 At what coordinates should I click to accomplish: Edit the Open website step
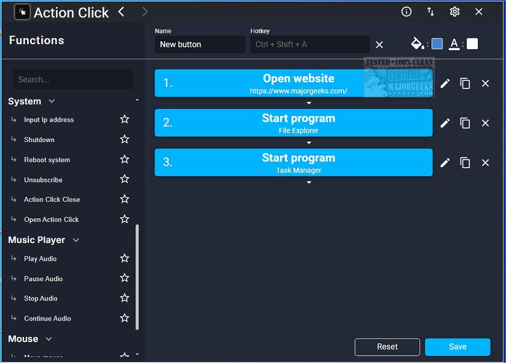(445, 83)
